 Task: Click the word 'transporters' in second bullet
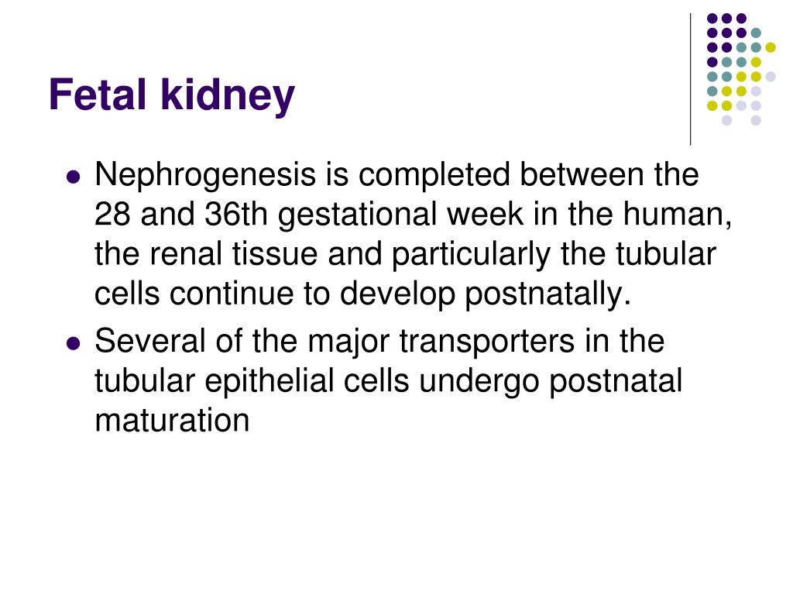pyautogui.click(x=486, y=341)
